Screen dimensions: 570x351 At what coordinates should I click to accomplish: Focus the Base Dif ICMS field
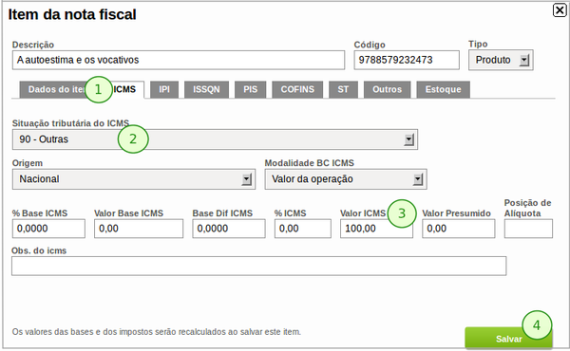[229, 229]
